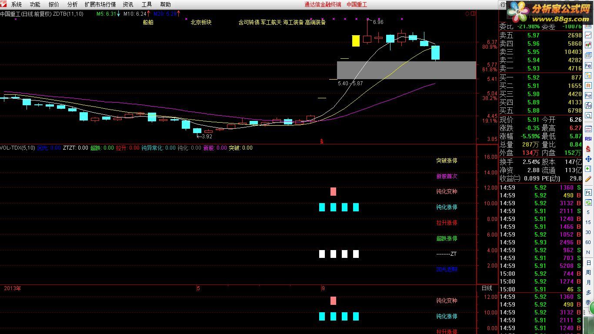Switch to 30-minute period

588,232
